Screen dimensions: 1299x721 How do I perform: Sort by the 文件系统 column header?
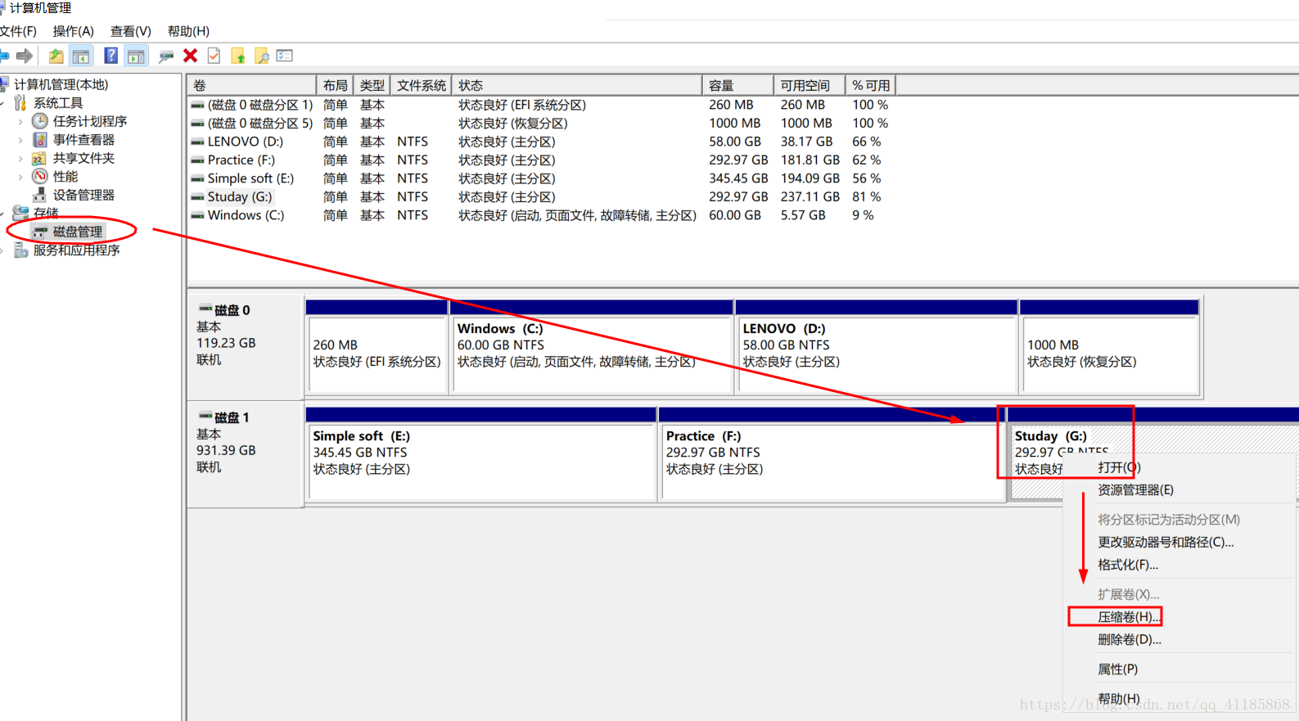point(422,85)
